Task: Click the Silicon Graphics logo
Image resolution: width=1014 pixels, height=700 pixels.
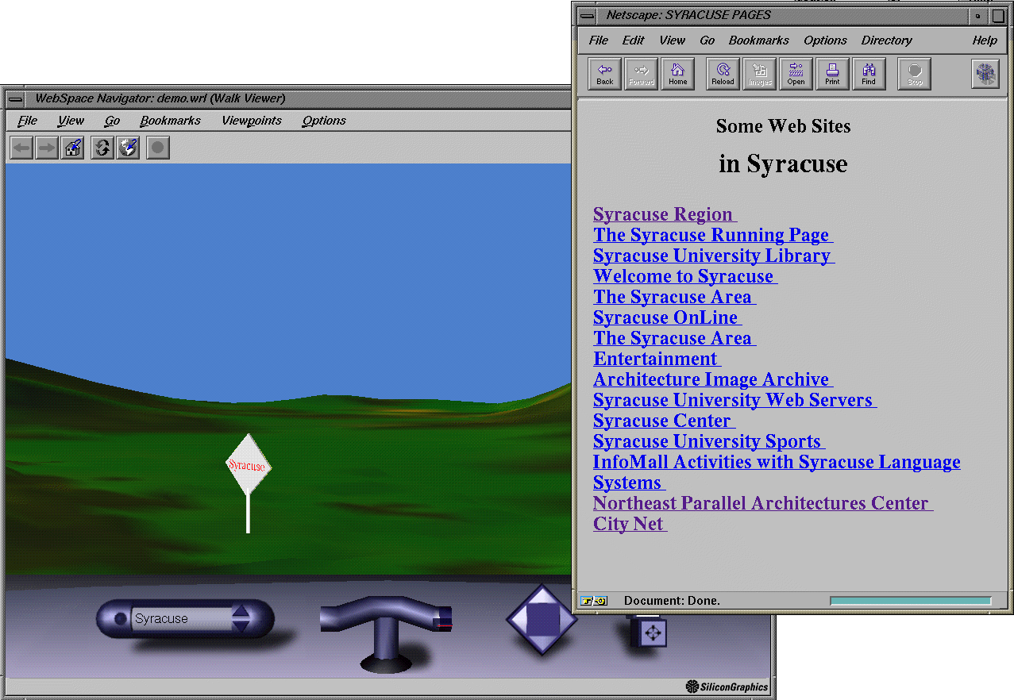Action: (x=727, y=687)
